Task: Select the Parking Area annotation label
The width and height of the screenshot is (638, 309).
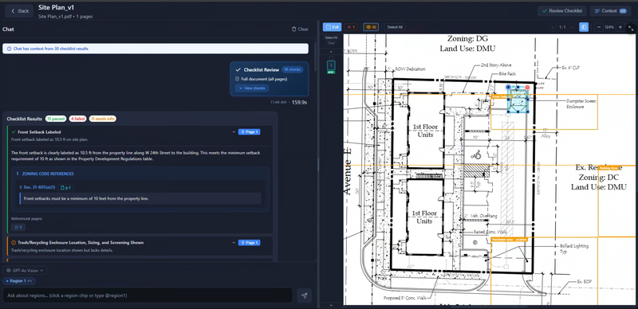Action: pos(608,167)
